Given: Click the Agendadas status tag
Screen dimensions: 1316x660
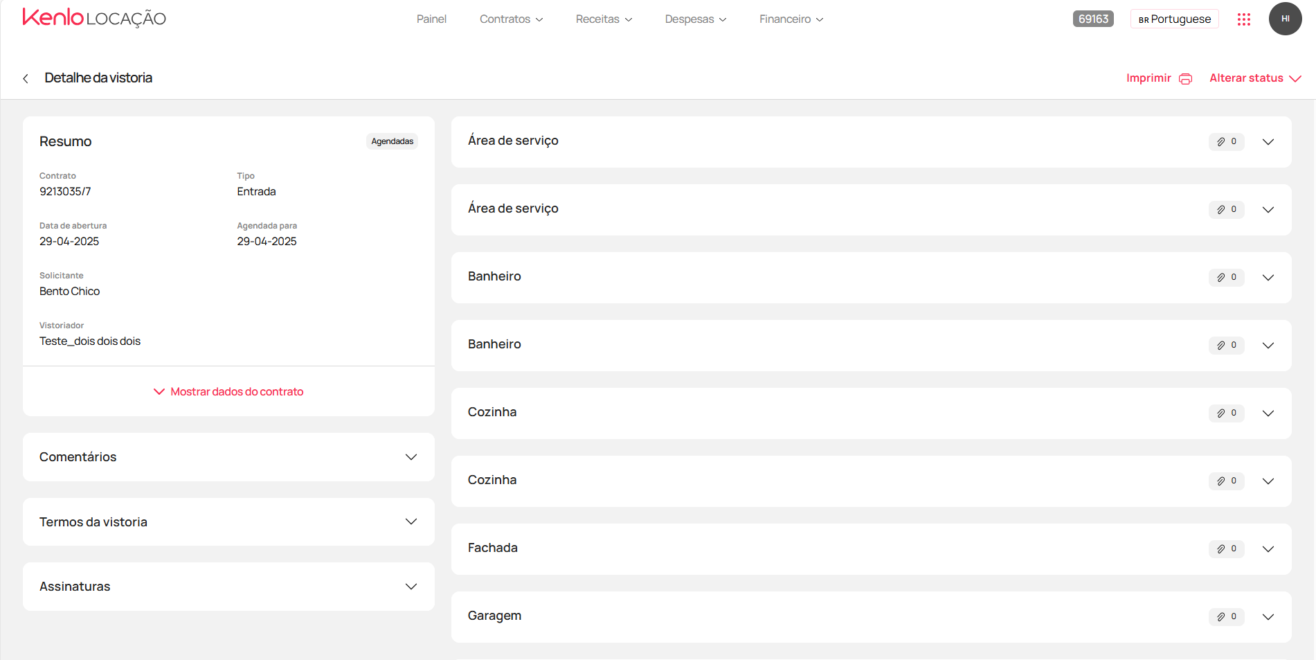Looking at the screenshot, I should (x=393, y=141).
